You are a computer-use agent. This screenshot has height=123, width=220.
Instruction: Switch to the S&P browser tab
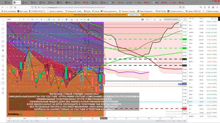(112, 2)
